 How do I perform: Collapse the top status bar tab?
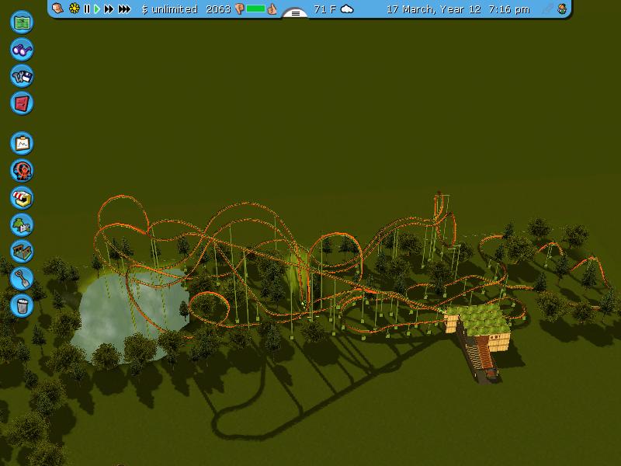coord(296,13)
